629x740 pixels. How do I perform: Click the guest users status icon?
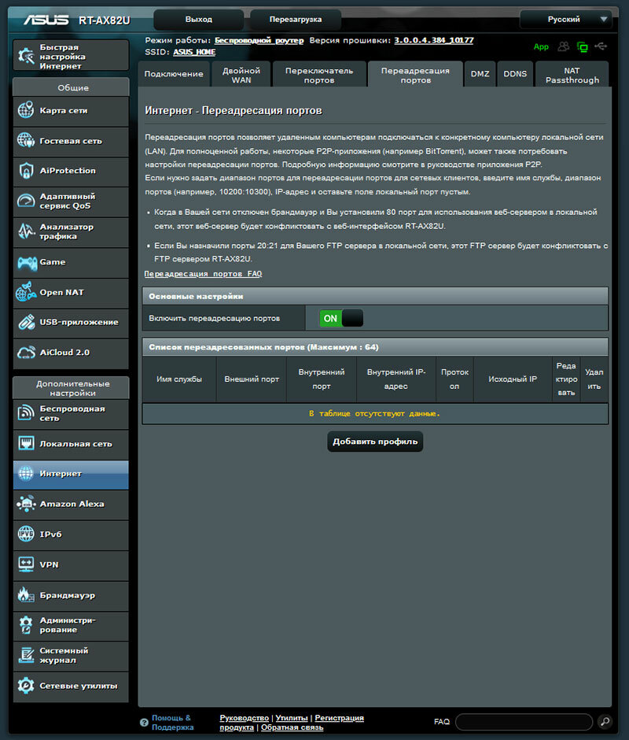pos(564,46)
